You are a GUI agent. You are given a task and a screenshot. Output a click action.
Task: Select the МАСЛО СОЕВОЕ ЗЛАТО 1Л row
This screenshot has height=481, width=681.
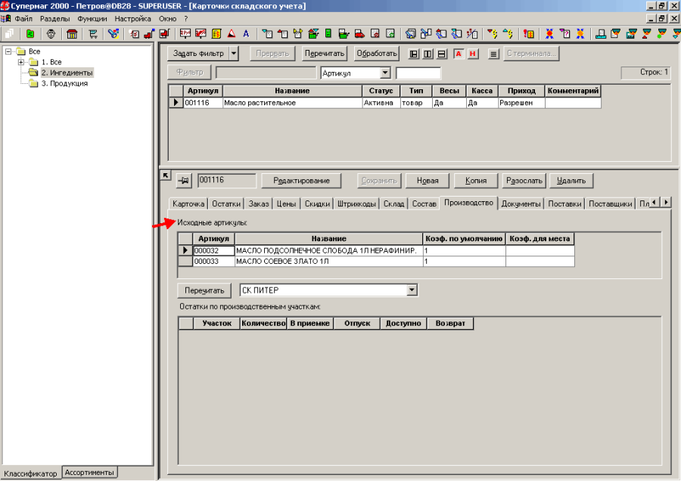[377, 262]
